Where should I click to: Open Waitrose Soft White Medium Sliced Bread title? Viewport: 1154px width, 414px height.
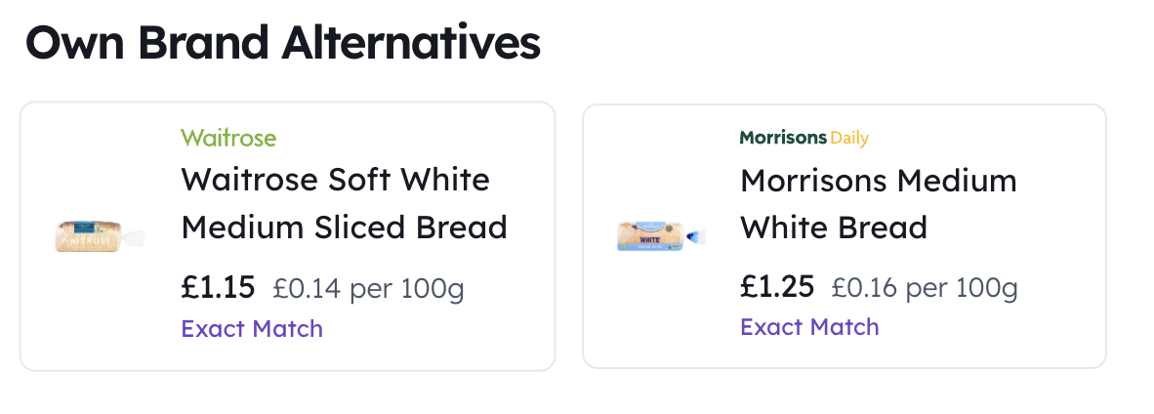344,203
